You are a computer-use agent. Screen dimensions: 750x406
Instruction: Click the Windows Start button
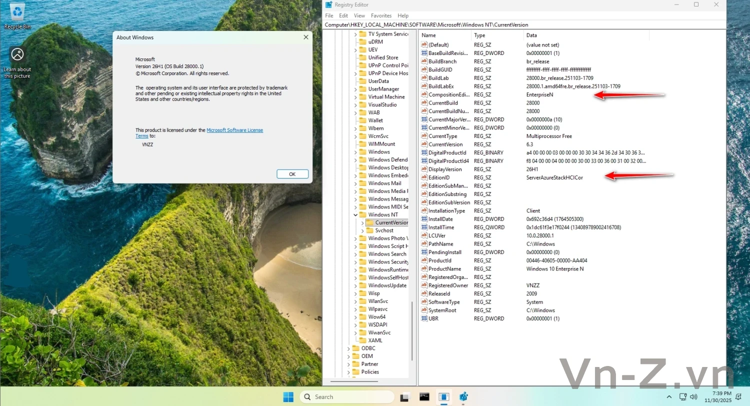click(x=288, y=397)
